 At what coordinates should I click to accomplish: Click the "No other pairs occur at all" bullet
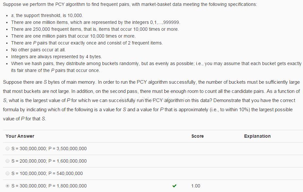38,50
